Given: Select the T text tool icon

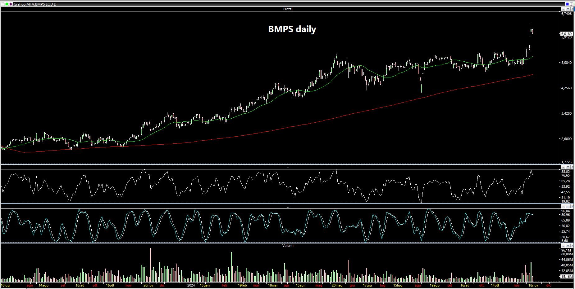Looking at the screenshot, I should click(572, 4).
